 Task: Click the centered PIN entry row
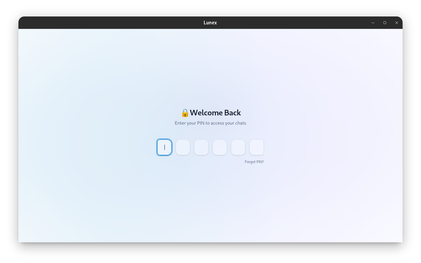[x=210, y=147]
